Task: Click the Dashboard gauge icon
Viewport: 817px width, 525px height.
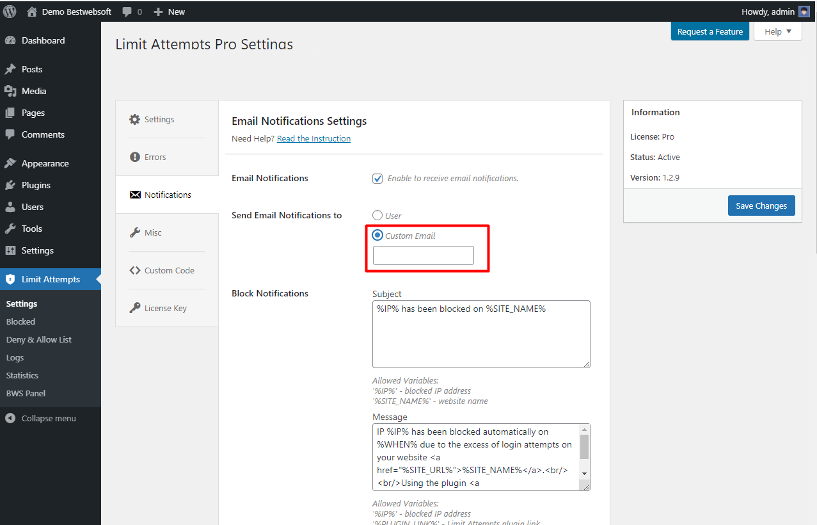Action: point(10,40)
